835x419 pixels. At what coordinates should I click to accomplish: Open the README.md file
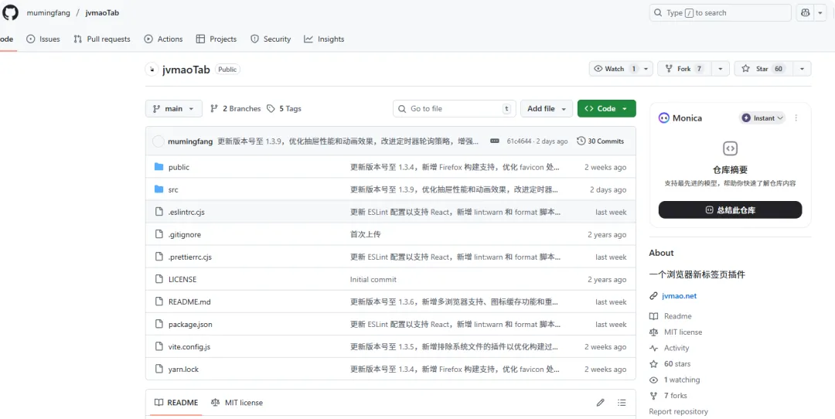189,301
